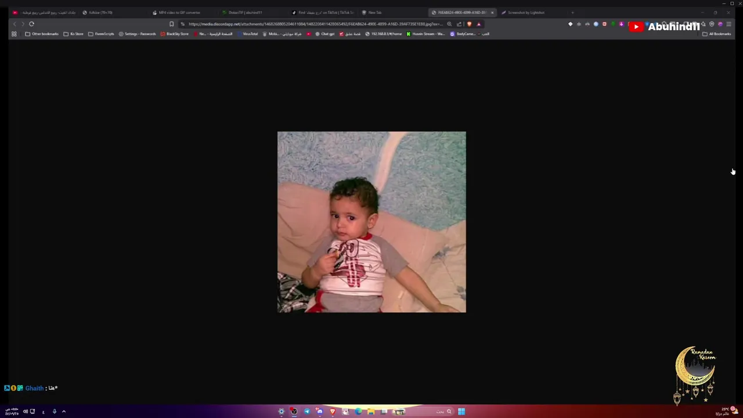Viewport: 743px width, 418px height.
Task: Switch to the Screenshot by Lightshot tab
Action: pos(532,12)
